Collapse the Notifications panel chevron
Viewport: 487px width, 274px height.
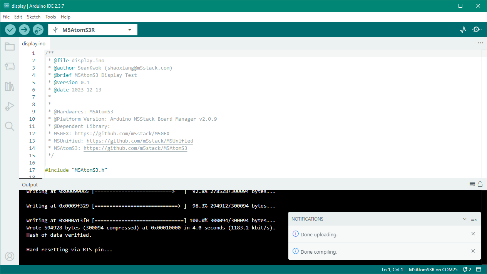pyautogui.click(x=464, y=219)
